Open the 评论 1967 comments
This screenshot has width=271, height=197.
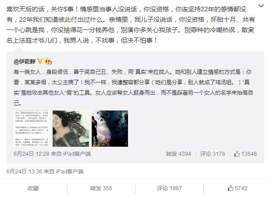coord(169,188)
